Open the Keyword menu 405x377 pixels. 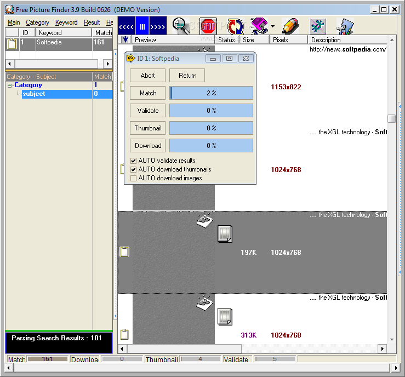[66, 22]
